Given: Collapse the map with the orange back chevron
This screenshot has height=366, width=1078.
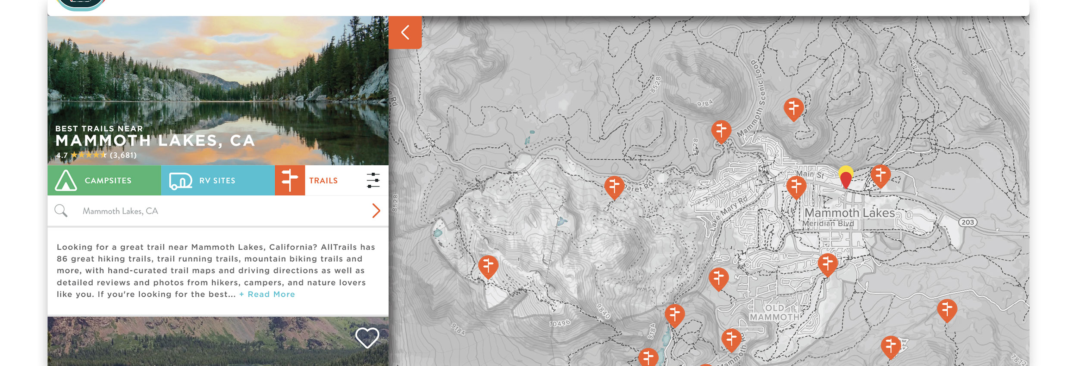Looking at the screenshot, I should click(x=405, y=32).
